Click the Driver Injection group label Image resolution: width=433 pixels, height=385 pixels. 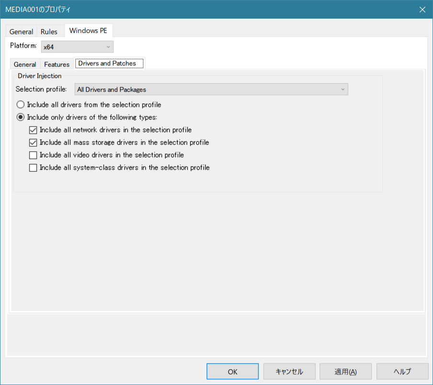point(40,76)
